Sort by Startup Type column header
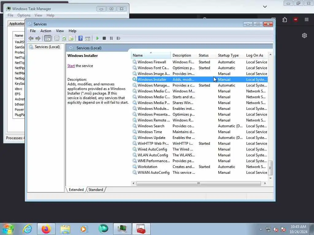The height and width of the screenshot is (235, 314). pyautogui.click(x=230, y=55)
